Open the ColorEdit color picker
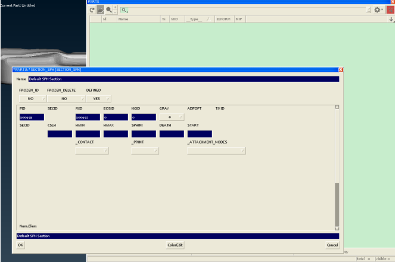Viewport: 396px width, 262px height. pos(174,245)
